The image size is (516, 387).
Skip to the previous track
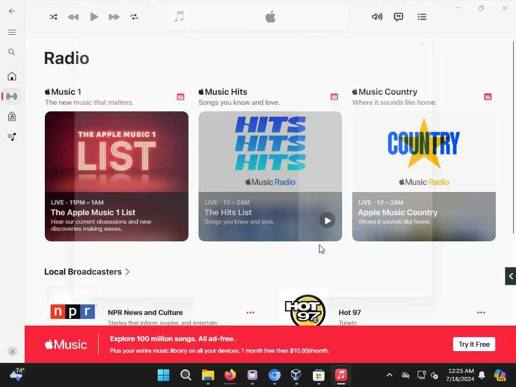click(x=73, y=17)
